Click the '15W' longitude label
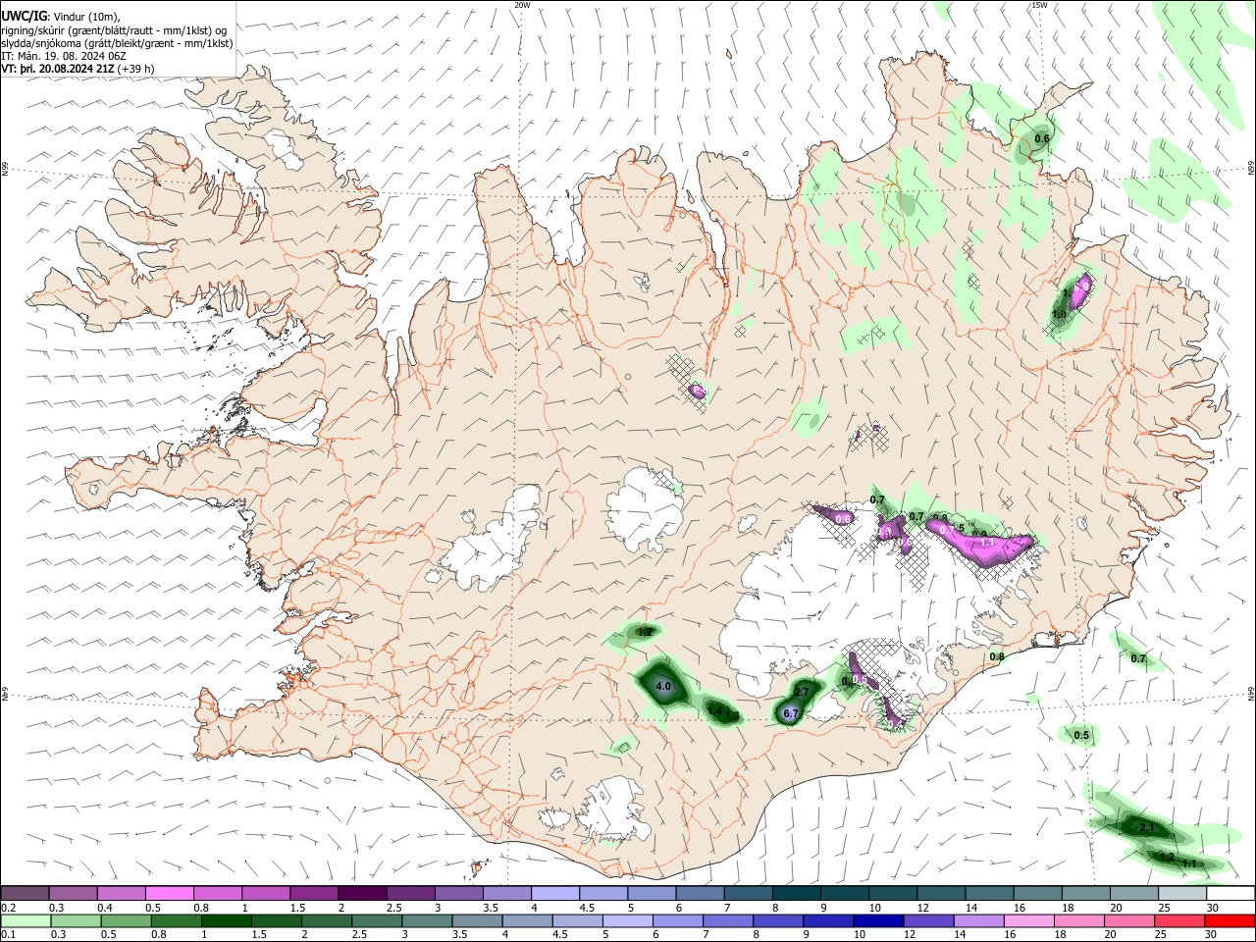The height and width of the screenshot is (942, 1256). tap(1039, 5)
